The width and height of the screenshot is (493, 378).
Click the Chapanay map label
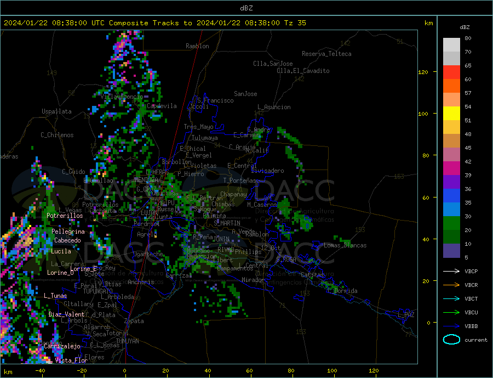tap(233, 194)
